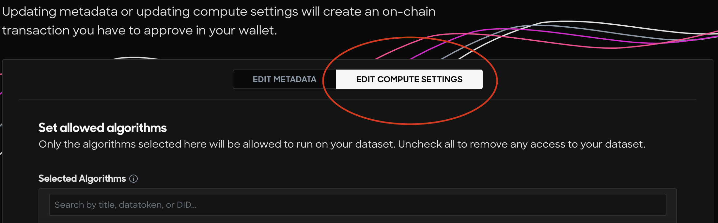Open the info tooltip beside Selected Algorithms
Viewport: 718px width, 223px height.
133,178
